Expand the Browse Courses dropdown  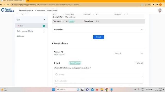point(26,10)
